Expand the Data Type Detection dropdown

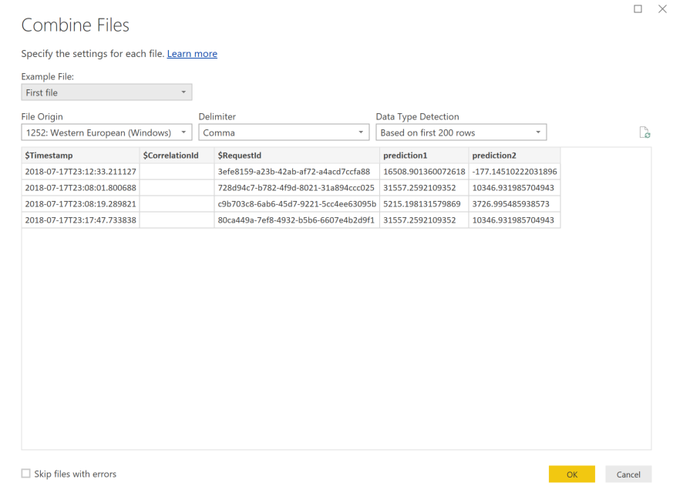click(460, 132)
